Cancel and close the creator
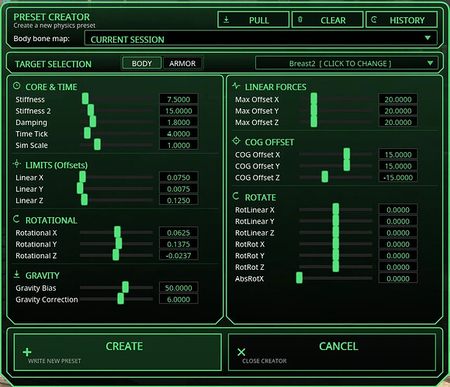This screenshot has height=387, width=450. tap(332, 352)
